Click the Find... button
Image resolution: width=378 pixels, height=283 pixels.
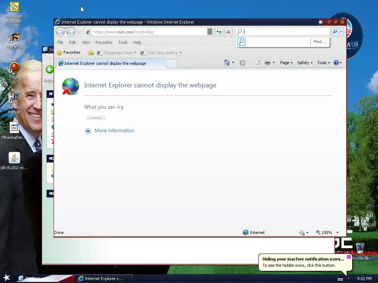tap(320, 42)
